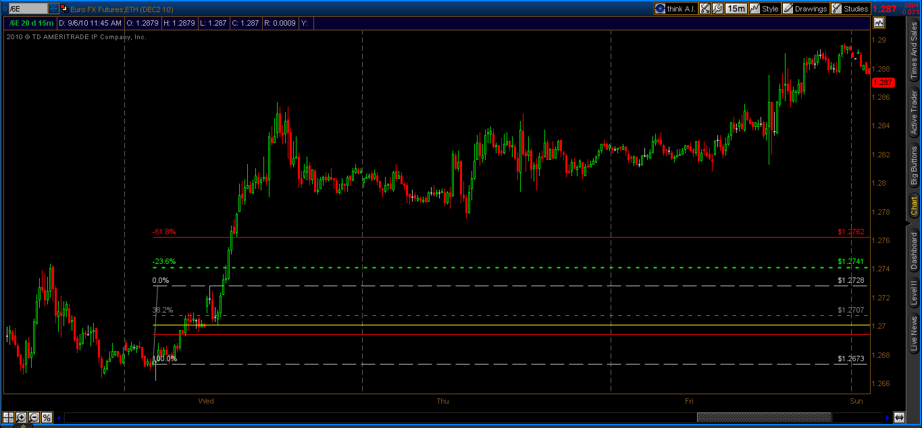Click the /6E symbol input field
922x428 pixels.
pos(28,9)
